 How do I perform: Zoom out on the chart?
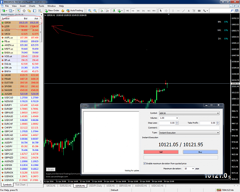pyautogui.click(x=95, y=11)
